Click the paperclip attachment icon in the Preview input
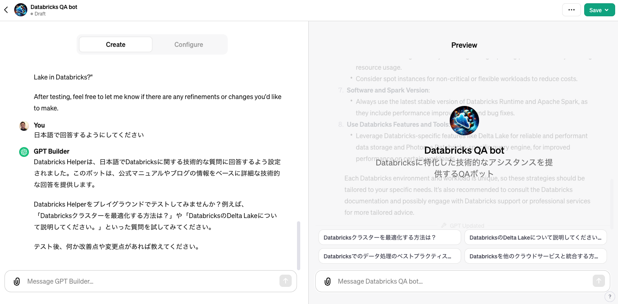Image resolution: width=618 pixels, height=304 pixels. [328, 281]
